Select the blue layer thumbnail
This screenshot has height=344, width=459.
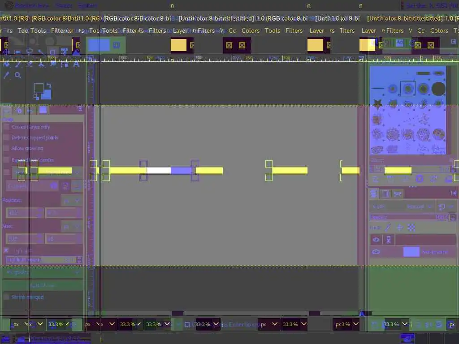411,252
